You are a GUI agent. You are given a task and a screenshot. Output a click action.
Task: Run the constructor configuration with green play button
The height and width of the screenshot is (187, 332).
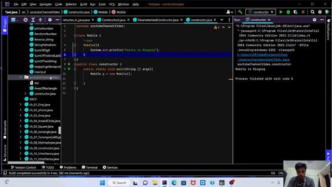coord(281,12)
